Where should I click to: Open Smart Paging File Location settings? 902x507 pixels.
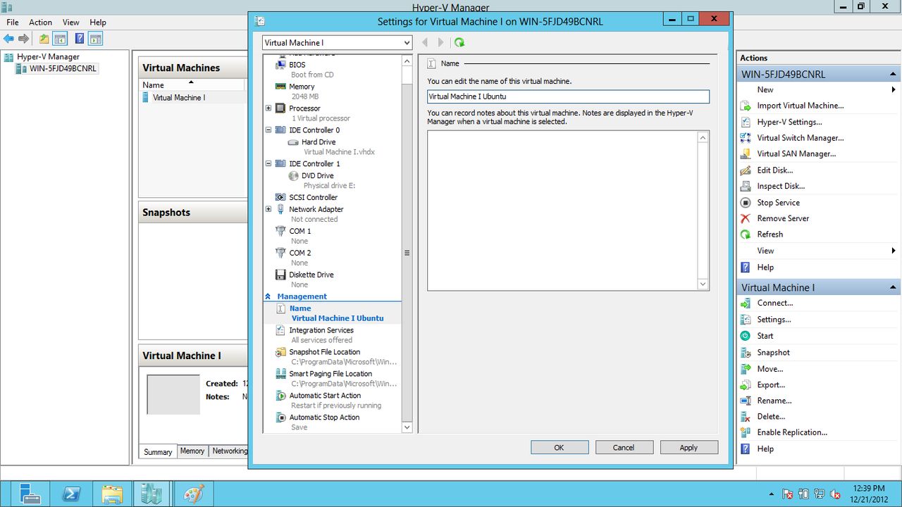click(x=330, y=374)
